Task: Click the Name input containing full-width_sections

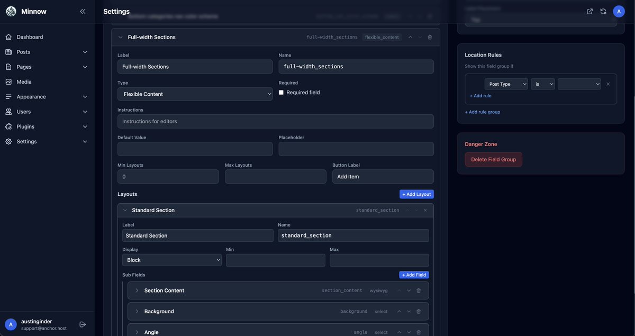Action: click(x=356, y=67)
